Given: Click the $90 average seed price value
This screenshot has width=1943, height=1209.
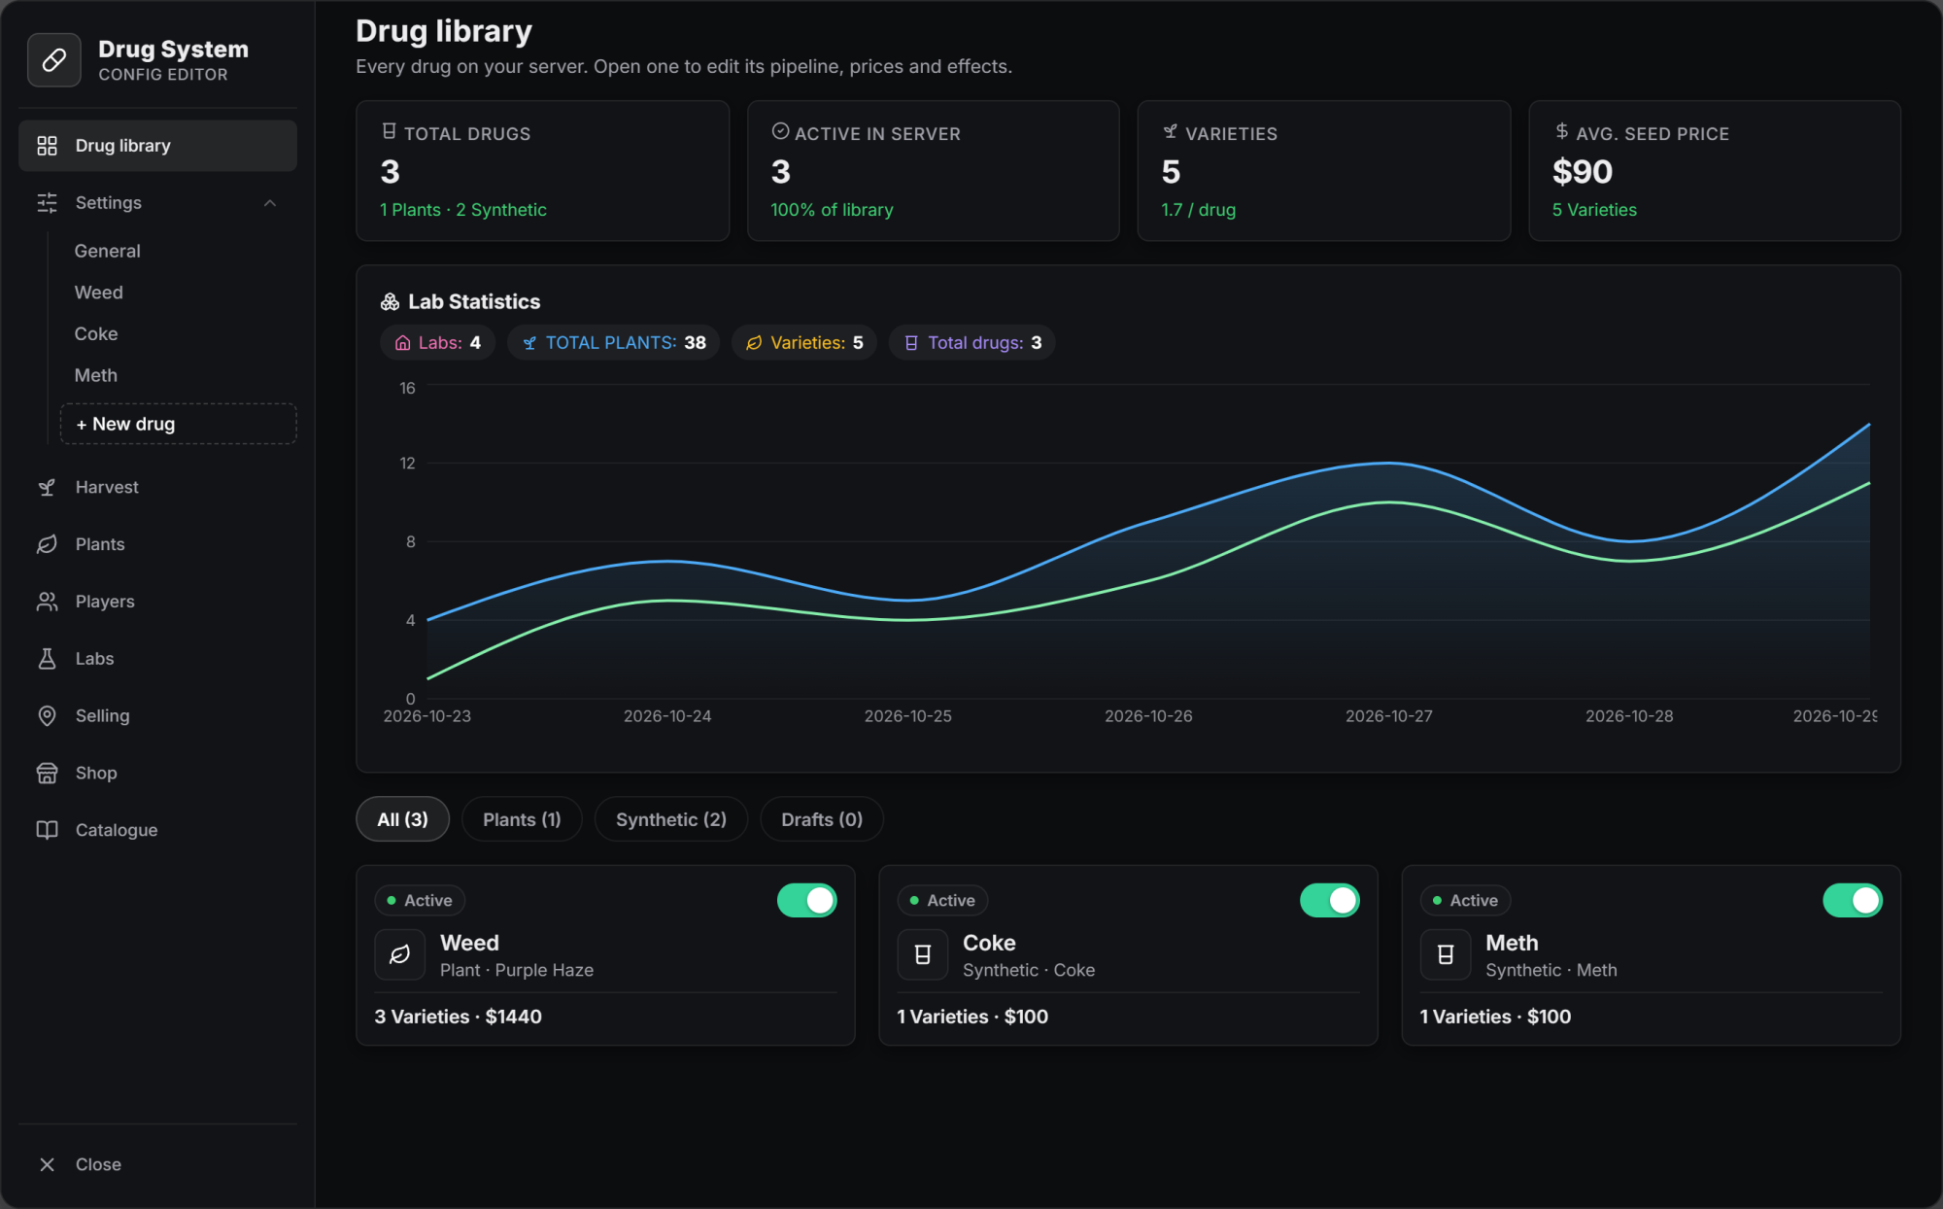Looking at the screenshot, I should tap(1583, 172).
